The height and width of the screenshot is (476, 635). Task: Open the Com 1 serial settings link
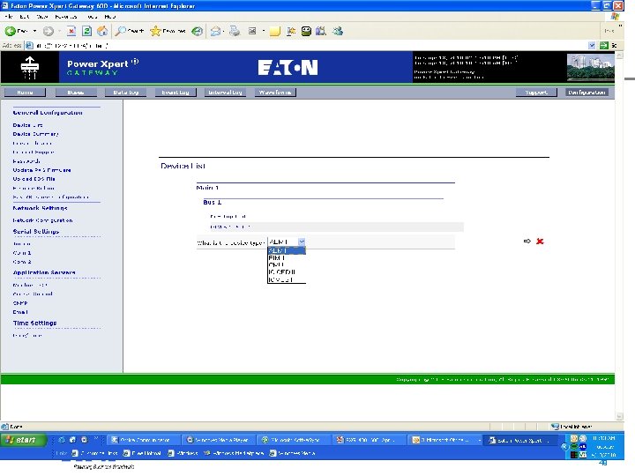pos(22,253)
